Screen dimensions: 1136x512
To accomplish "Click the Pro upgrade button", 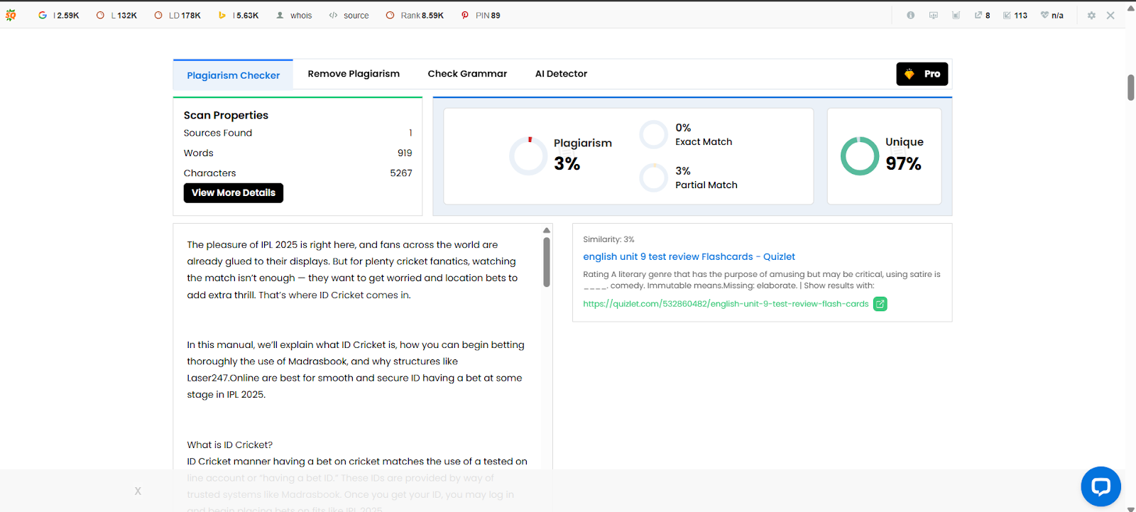I will 922,74.
